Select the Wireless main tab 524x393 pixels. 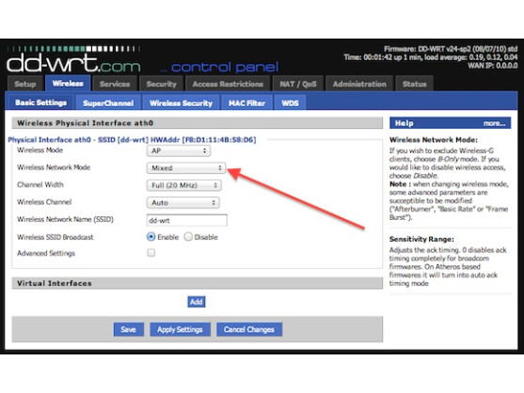(68, 83)
